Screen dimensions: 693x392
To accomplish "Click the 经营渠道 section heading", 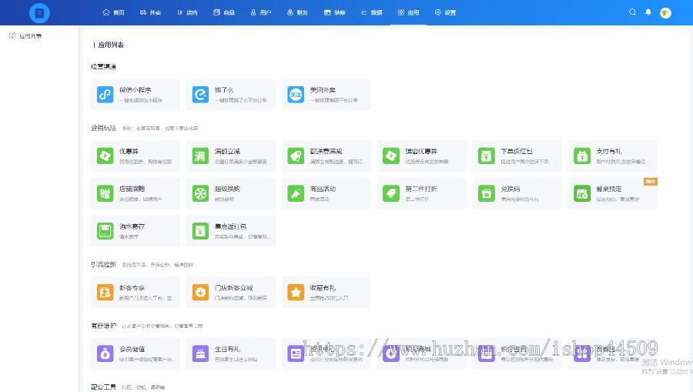I will [104, 67].
